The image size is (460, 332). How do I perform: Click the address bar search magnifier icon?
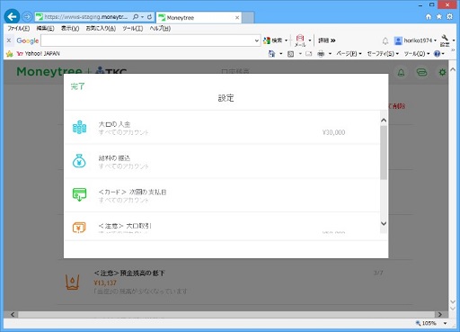pyautogui.click(x=136, y=17)
